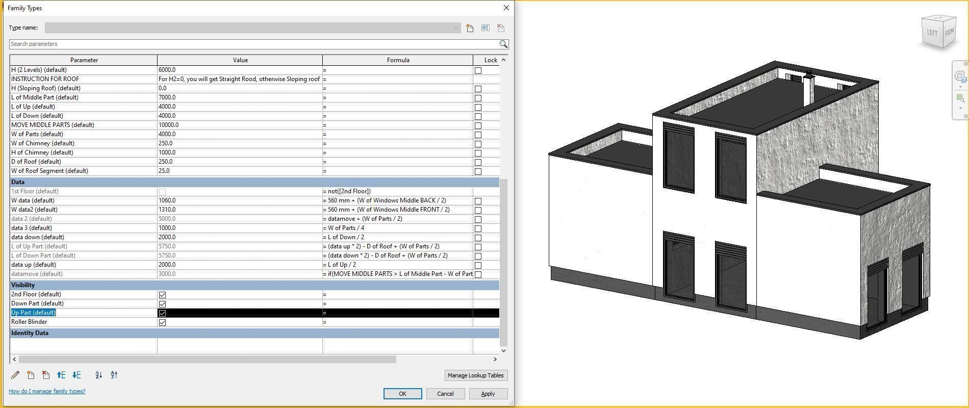Click the INSTRUCTION FOR ROOF value text
Image resolution: width=969 pixels, height=408 pixels.
point(239,79)
